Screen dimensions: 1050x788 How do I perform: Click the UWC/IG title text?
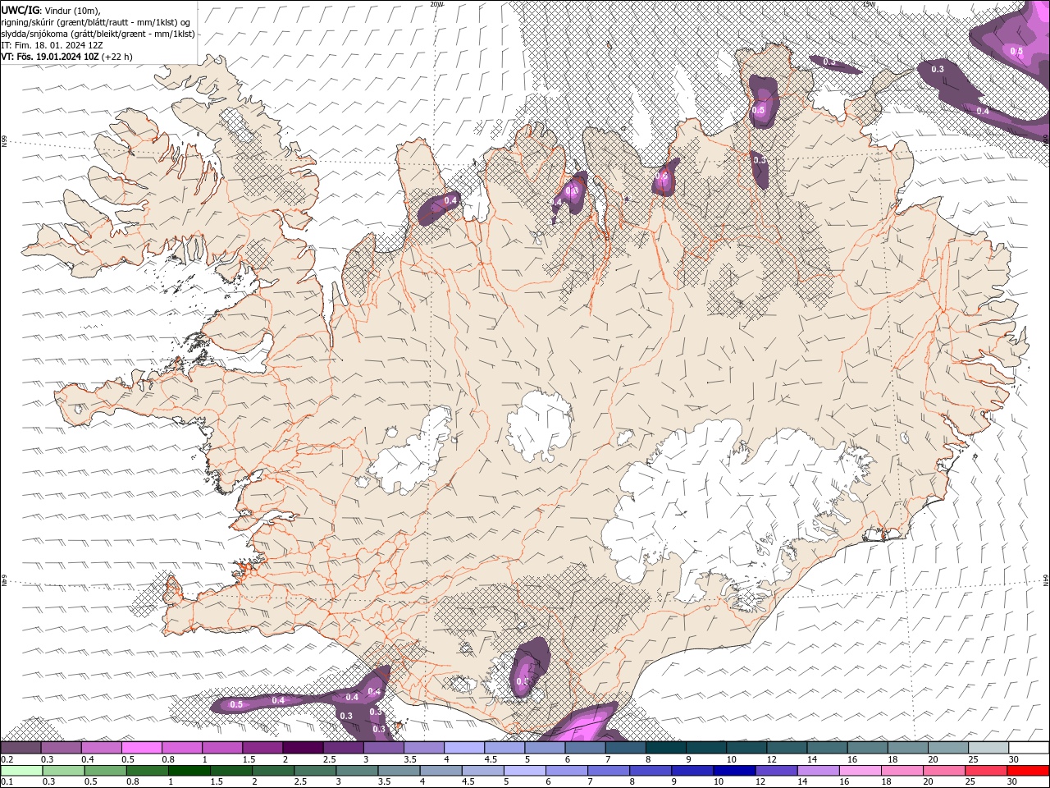coord(21,9)
